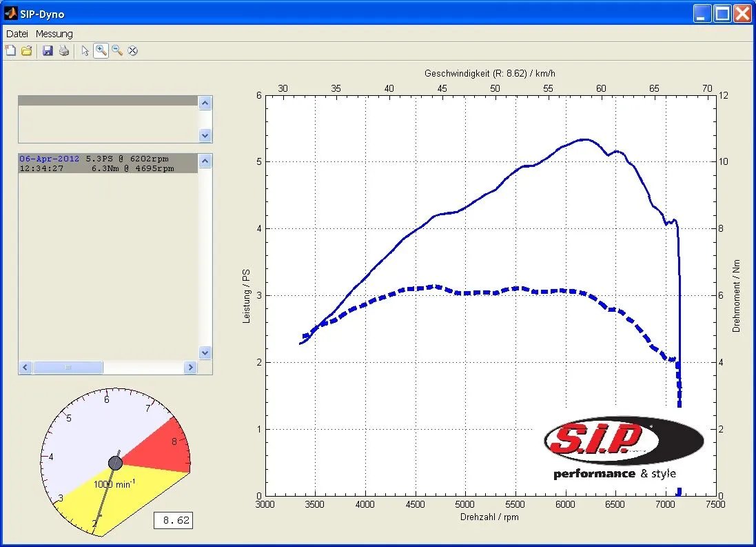Open the Datei menu
This screenshot has height=547, width=756.
17,34
